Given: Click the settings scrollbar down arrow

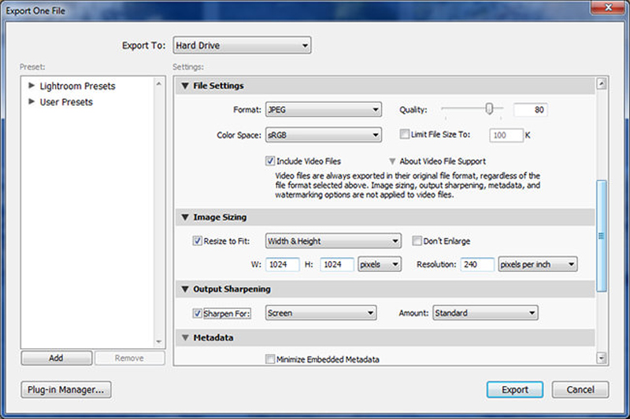Looking at the screenshot, I should 602,358.
